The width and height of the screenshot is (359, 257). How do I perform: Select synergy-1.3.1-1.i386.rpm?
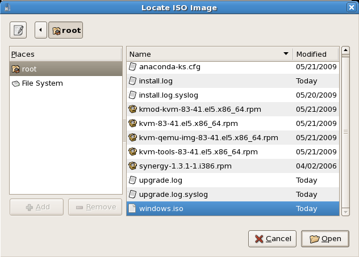click(233, 166)
